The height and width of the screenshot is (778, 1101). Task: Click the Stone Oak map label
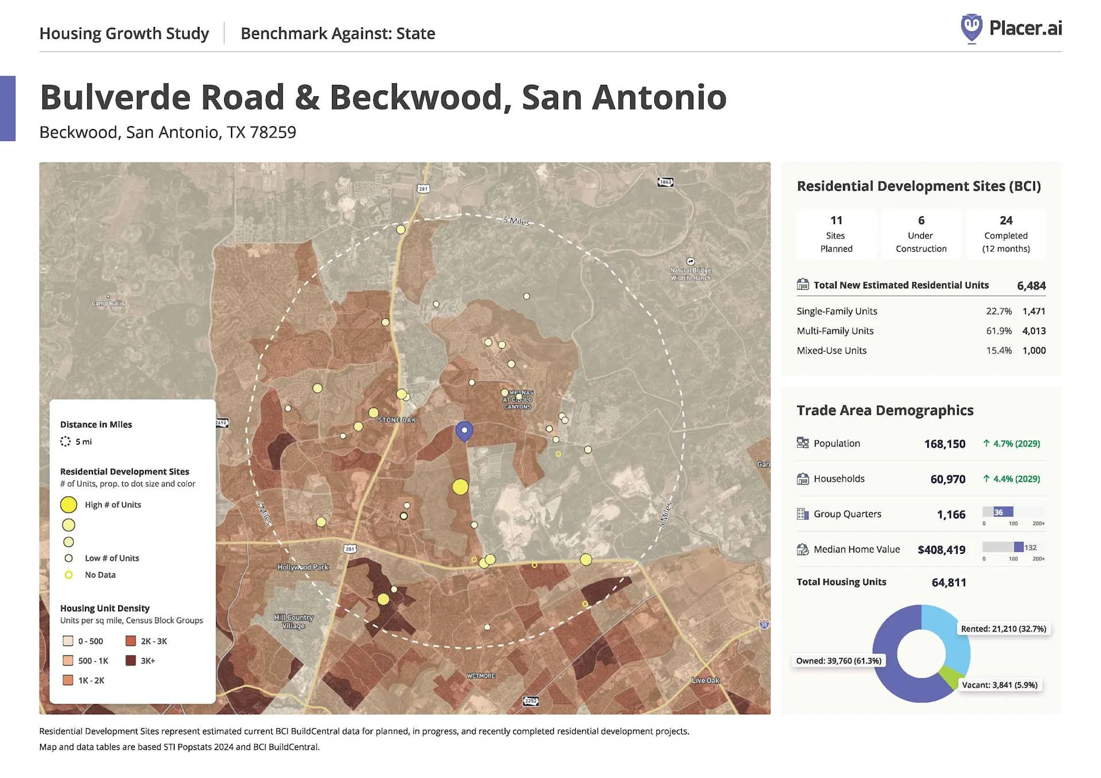click(x=397, y=420)
